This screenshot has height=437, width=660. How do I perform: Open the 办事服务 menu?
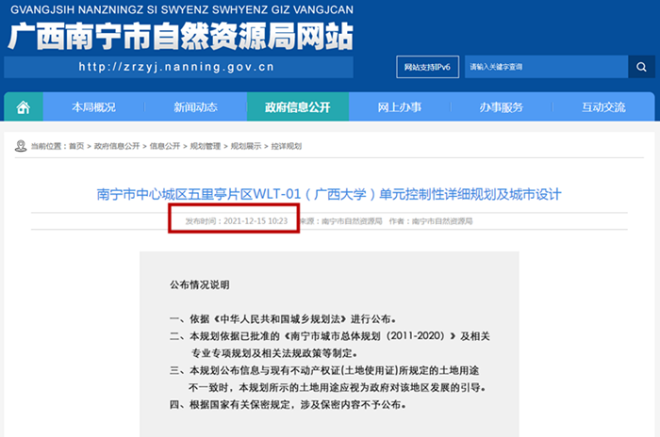tap(502, 107)
